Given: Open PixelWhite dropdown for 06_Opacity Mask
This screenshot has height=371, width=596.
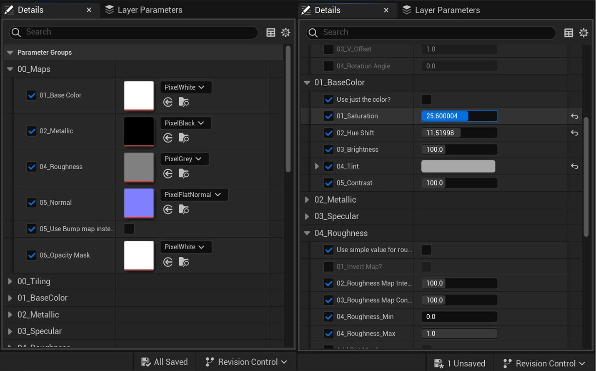Looking at the screenshot, I should coord(186,247).
